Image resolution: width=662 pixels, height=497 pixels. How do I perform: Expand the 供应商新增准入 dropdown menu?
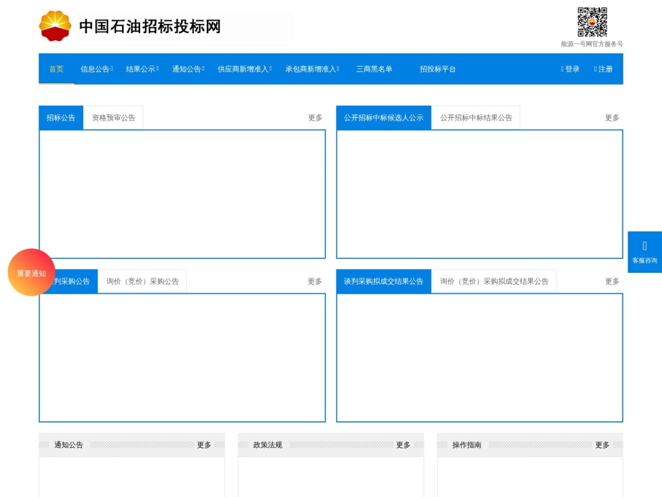pyautogui.click(x=244, y=69)
